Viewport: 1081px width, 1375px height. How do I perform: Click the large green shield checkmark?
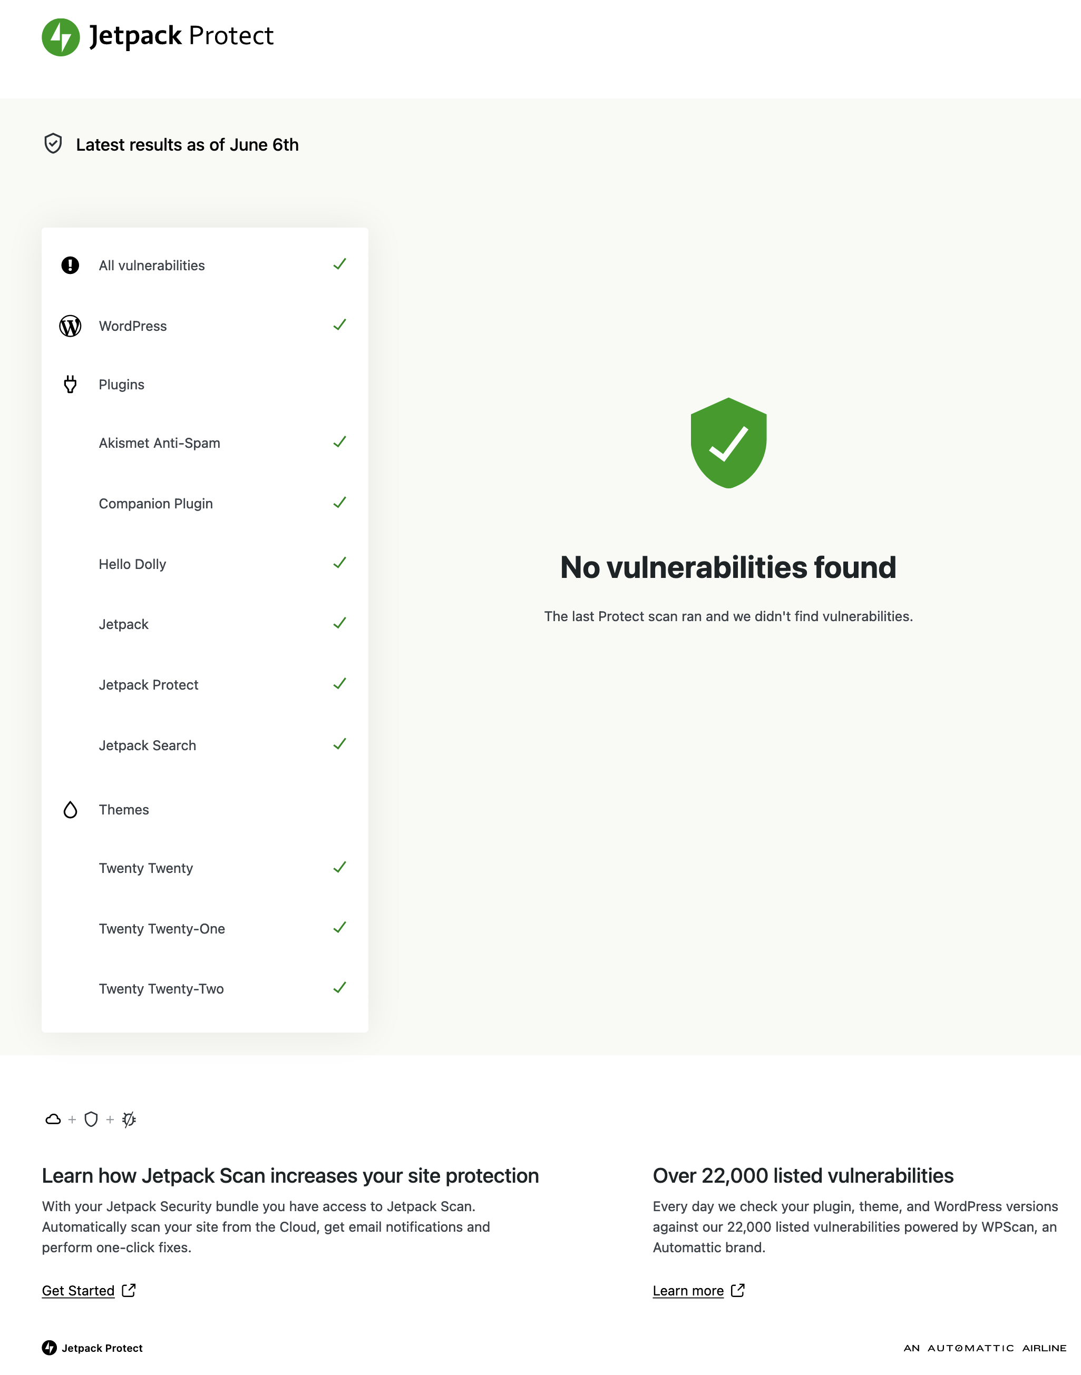[x=728, y=443]
